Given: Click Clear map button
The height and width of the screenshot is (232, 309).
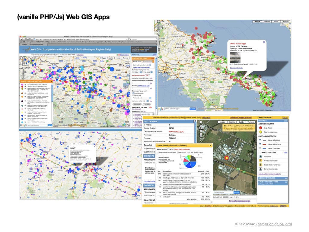Looking at the screenshot, I should (x=147, y=104).
